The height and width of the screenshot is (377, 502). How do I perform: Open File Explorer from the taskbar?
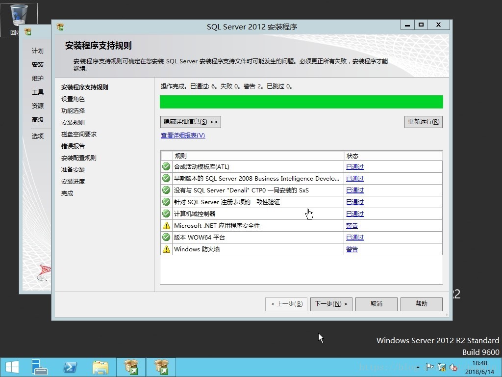point(100,367)
